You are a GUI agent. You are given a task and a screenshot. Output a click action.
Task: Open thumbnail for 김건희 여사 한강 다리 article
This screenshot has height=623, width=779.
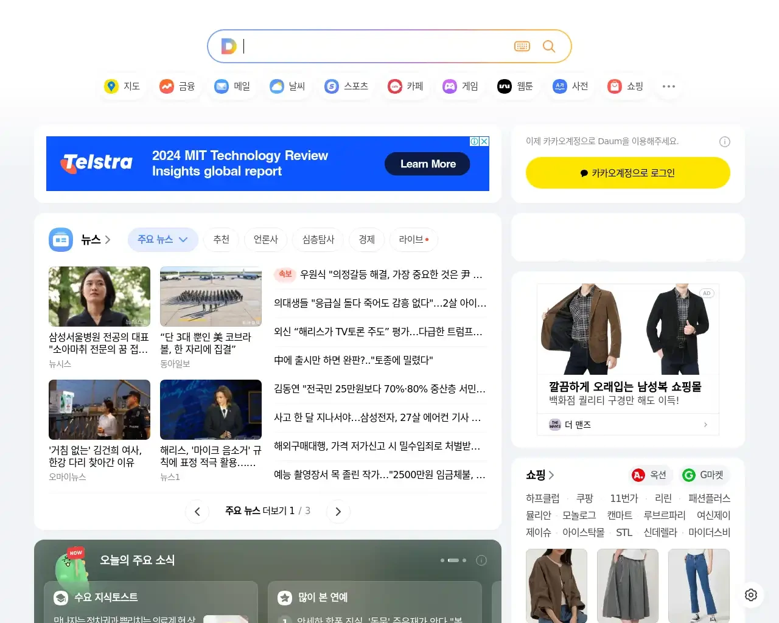click(99, 409)
